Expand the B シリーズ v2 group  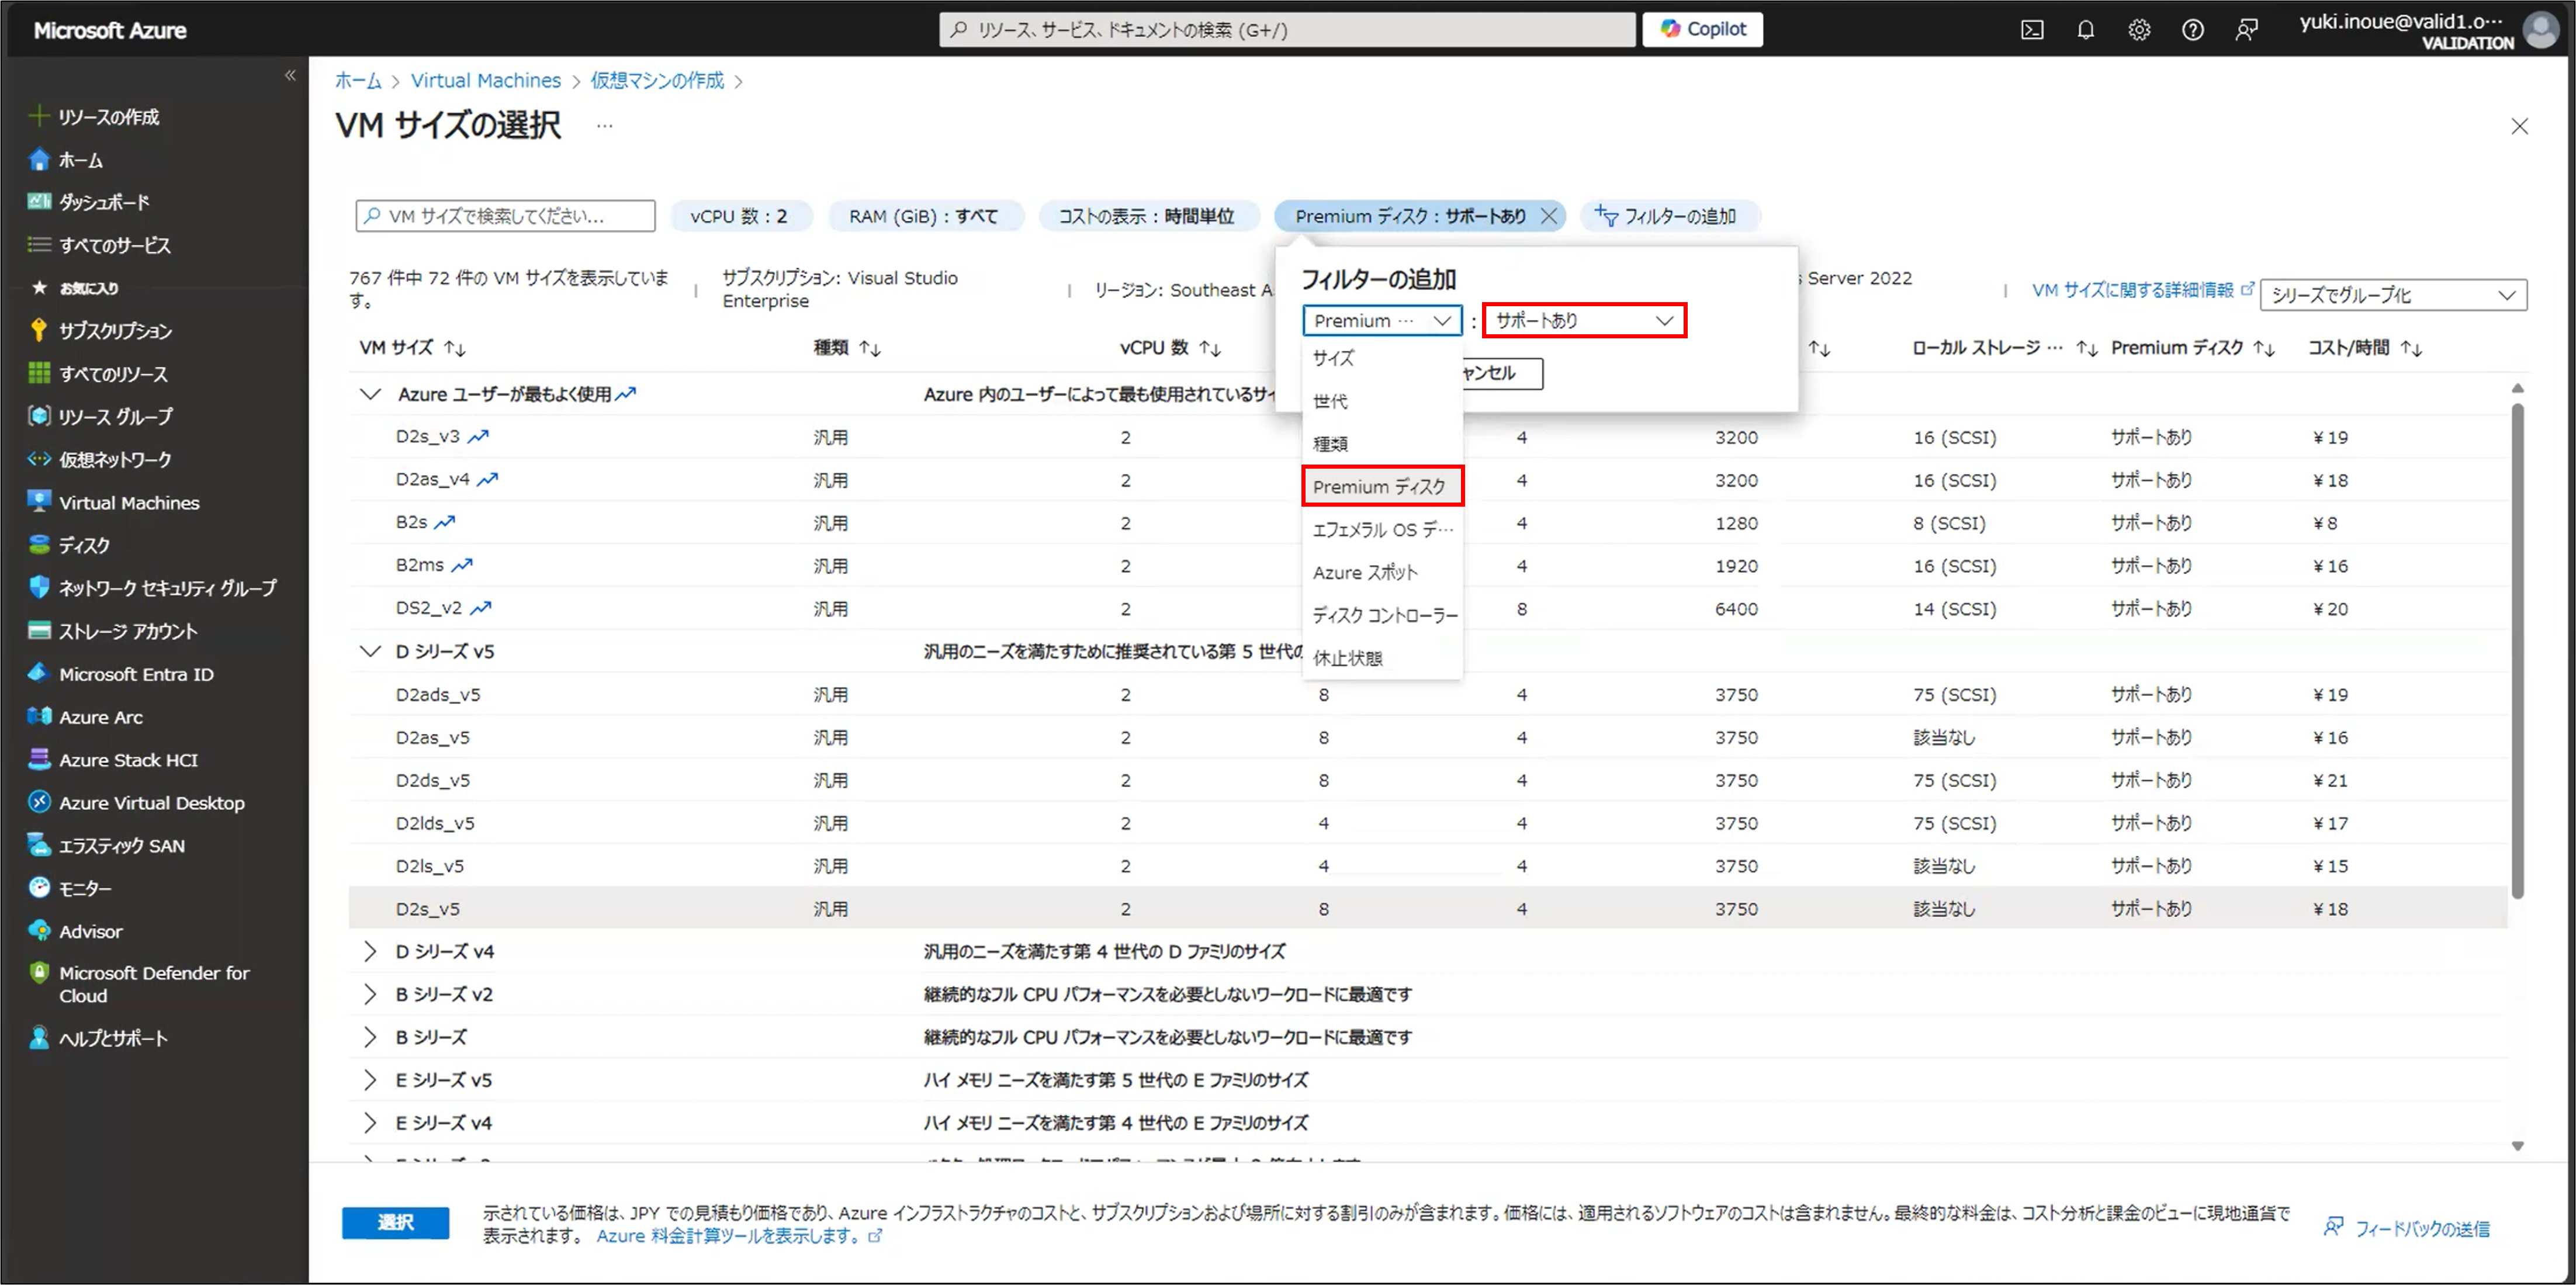[370, 994]
